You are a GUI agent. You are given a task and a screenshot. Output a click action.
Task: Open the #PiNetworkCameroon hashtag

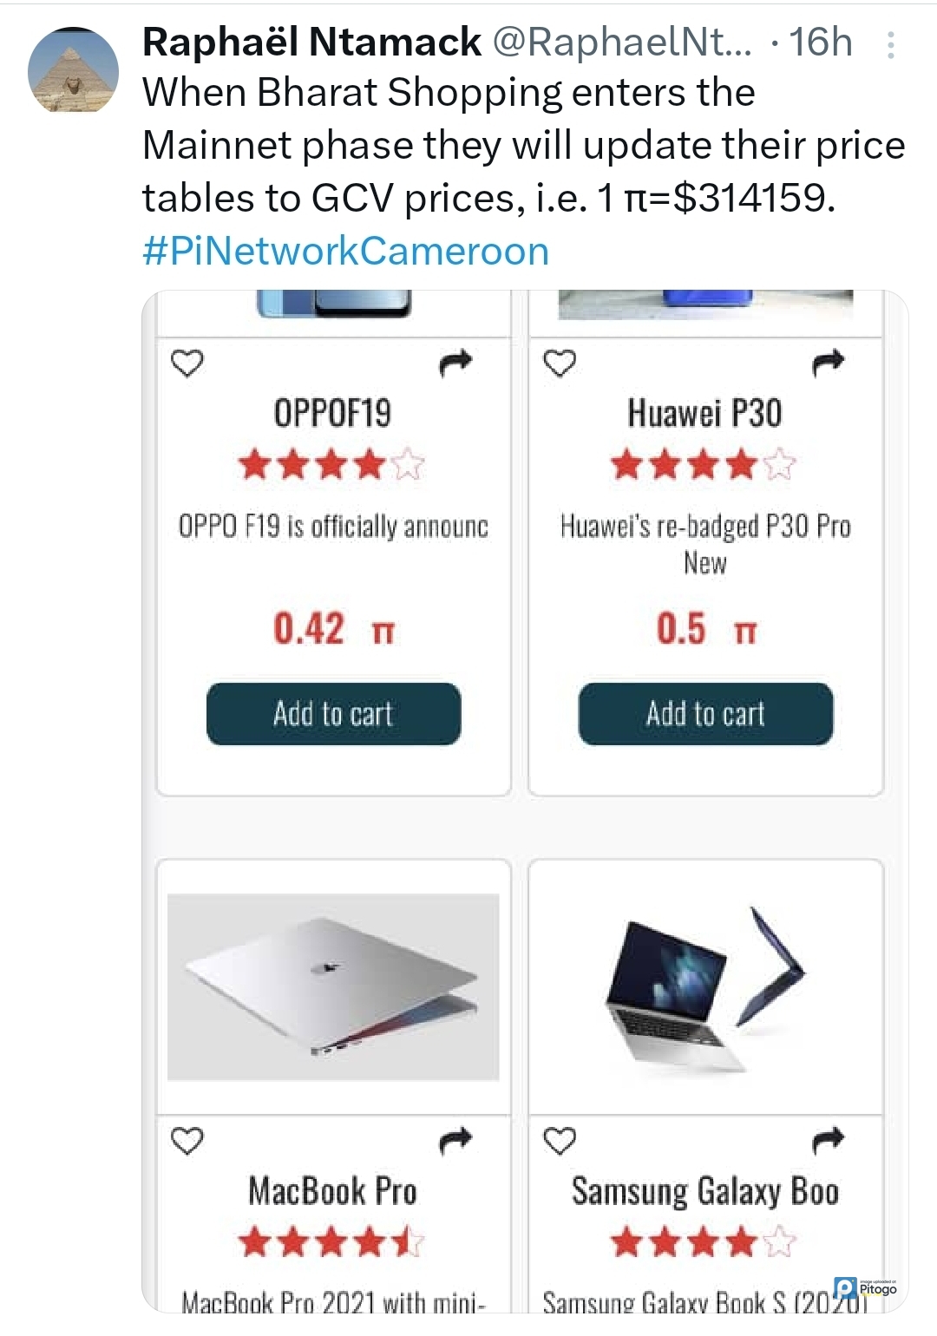345,252
